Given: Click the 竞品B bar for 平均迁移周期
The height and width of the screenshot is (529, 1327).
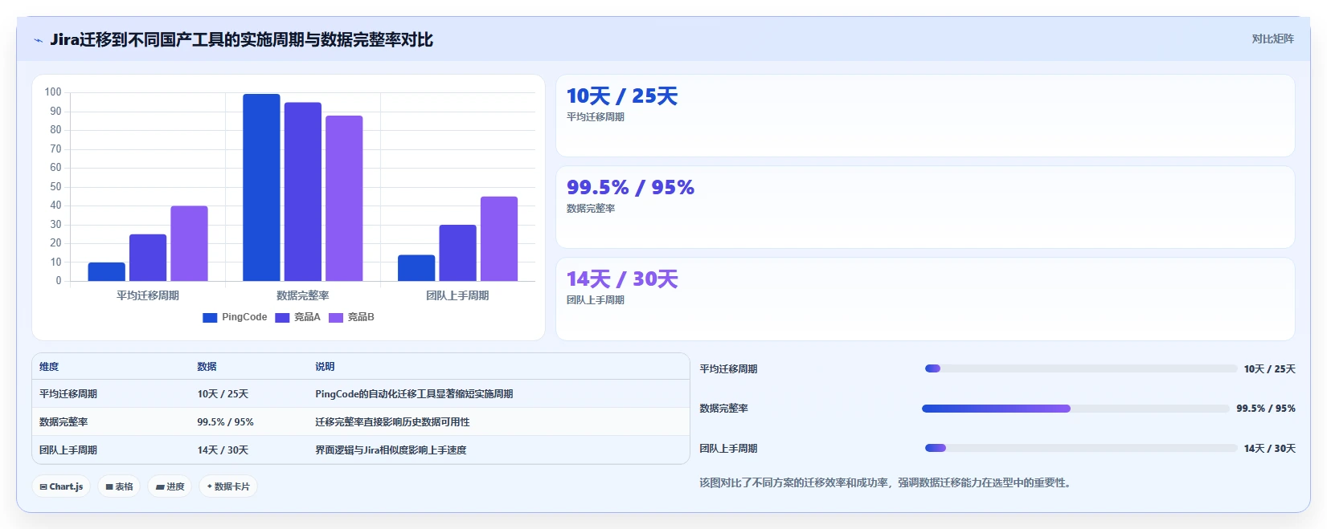Looking at the screenshot, I should click(189, 243).
